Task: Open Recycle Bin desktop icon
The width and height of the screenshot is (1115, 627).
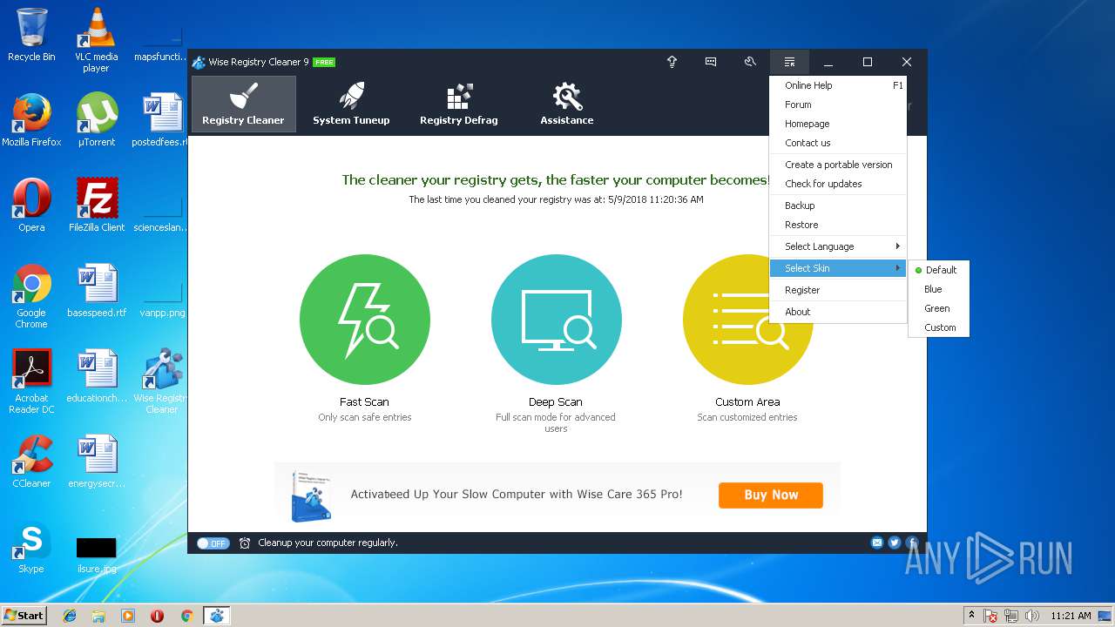Action: point(31,35)
